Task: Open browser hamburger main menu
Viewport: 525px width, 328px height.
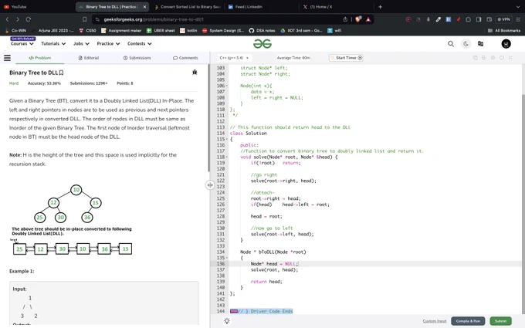Action: click(518, 19)
